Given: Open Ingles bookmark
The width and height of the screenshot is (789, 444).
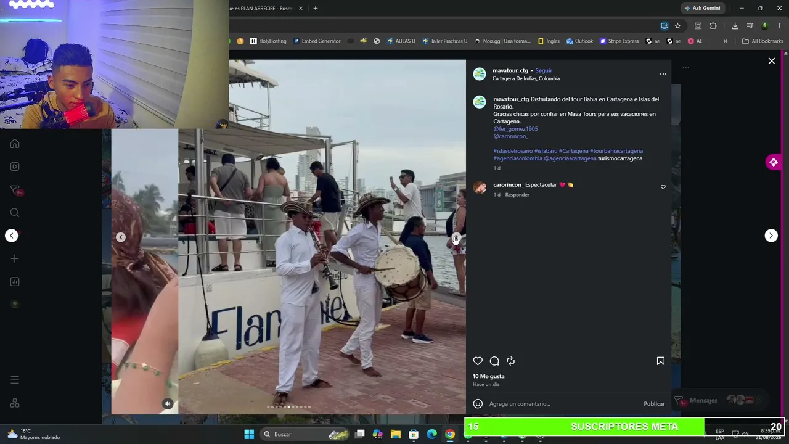Looking at the screenshot, I should coord(549,41).
